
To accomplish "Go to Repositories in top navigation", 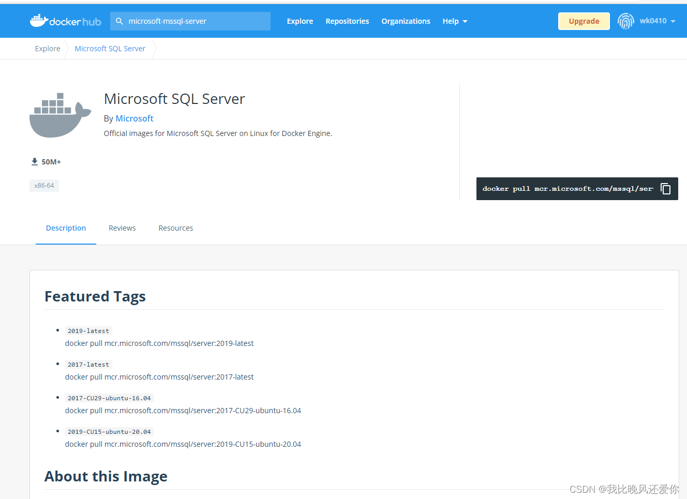I will 347,21.
